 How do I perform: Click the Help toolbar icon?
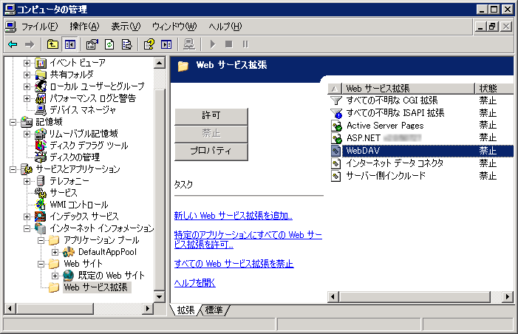(149, 44)
